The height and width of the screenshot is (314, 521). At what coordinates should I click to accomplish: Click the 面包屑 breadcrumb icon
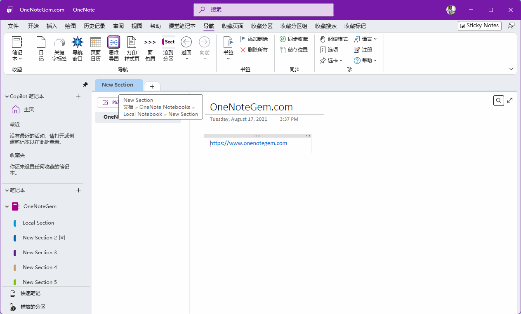pyautogui.click(x=150, y=49)
